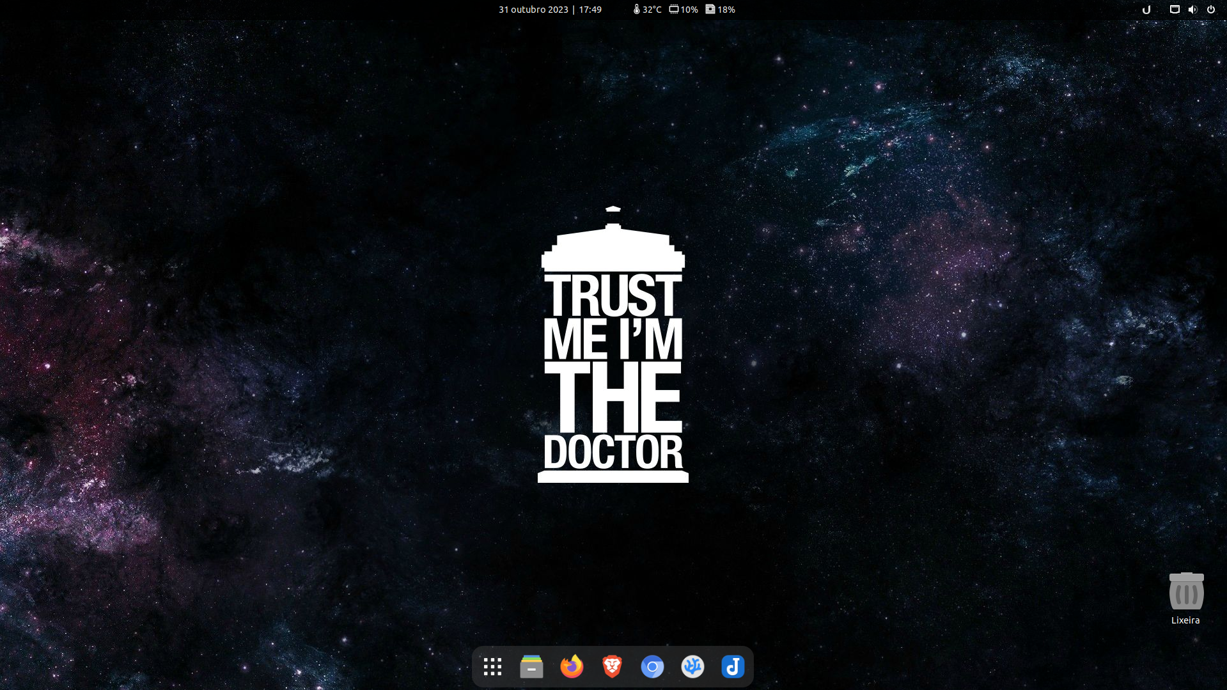
Task: Open the U-shaped tray indicator in top bar
Action: click(1146, 10)
